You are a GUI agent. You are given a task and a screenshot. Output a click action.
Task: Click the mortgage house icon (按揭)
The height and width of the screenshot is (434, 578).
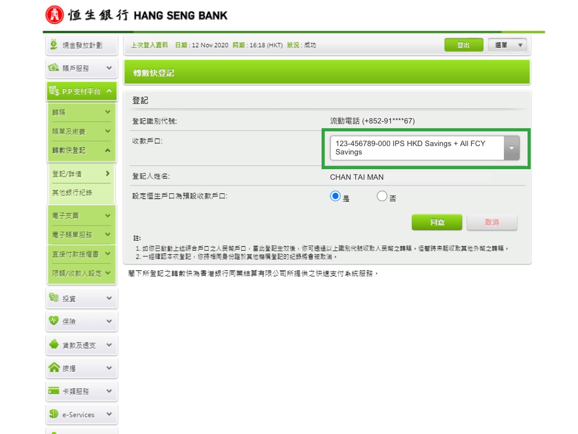coord(54,367)
